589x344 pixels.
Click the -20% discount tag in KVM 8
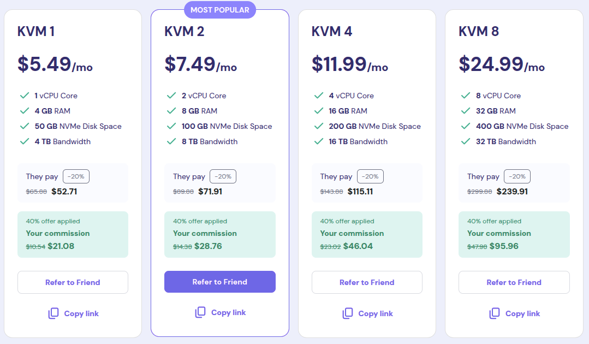(x=517, y=176)
